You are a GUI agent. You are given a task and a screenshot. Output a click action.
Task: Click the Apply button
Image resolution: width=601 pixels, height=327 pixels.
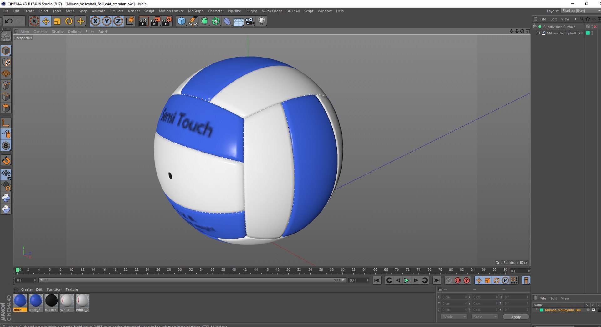tap(516, 317)
